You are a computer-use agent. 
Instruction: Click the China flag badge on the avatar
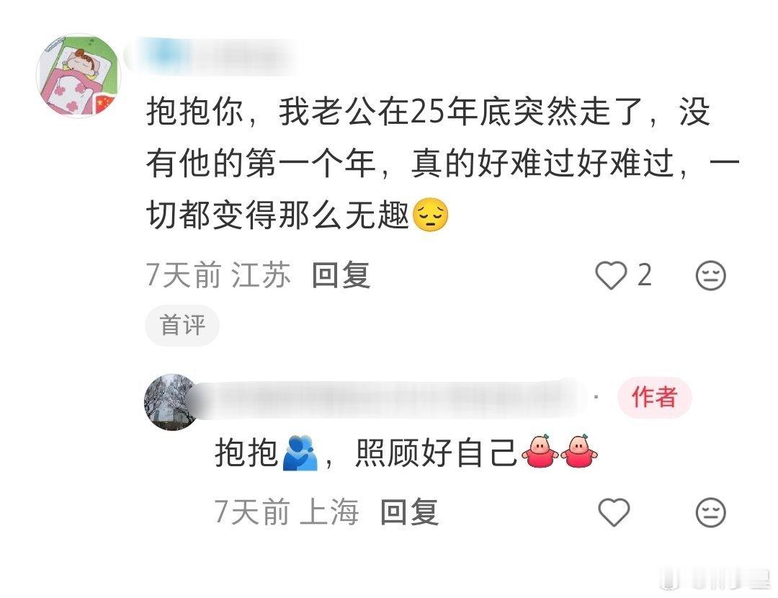104,104
